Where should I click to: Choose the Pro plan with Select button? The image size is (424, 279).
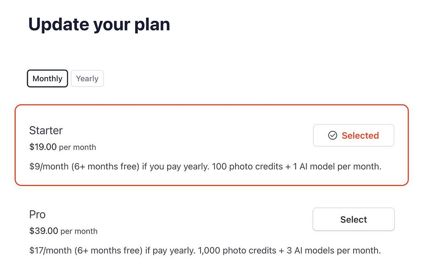(x=353, y=219)
